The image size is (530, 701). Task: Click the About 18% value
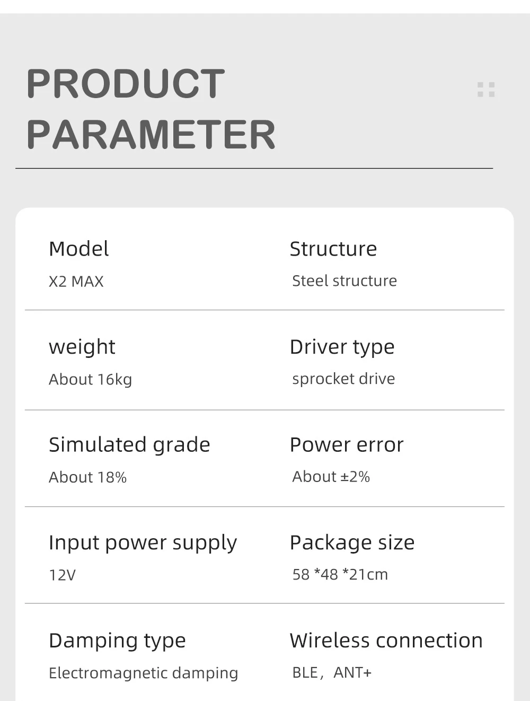(88, 477)
